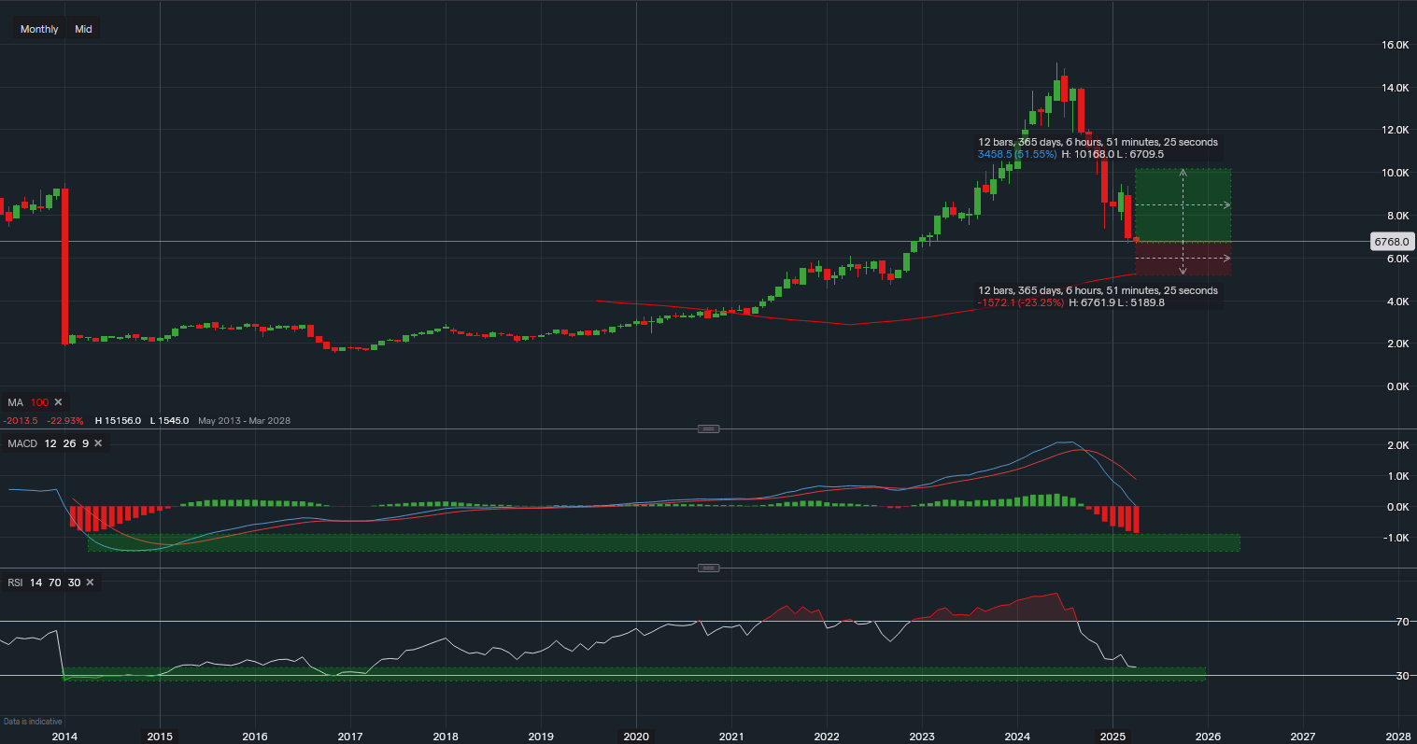The height and width of the screenshot is (744, 1417).
Task: Open the Mid price source selector
Action: [83, 29]
